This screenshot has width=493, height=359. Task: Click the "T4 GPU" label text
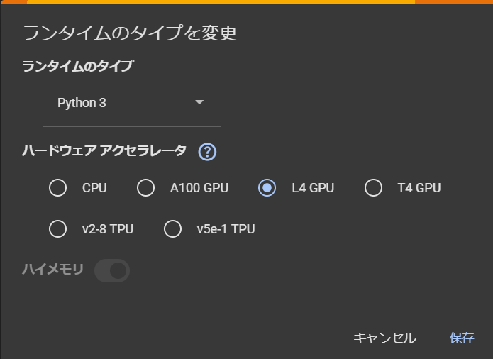419,188
